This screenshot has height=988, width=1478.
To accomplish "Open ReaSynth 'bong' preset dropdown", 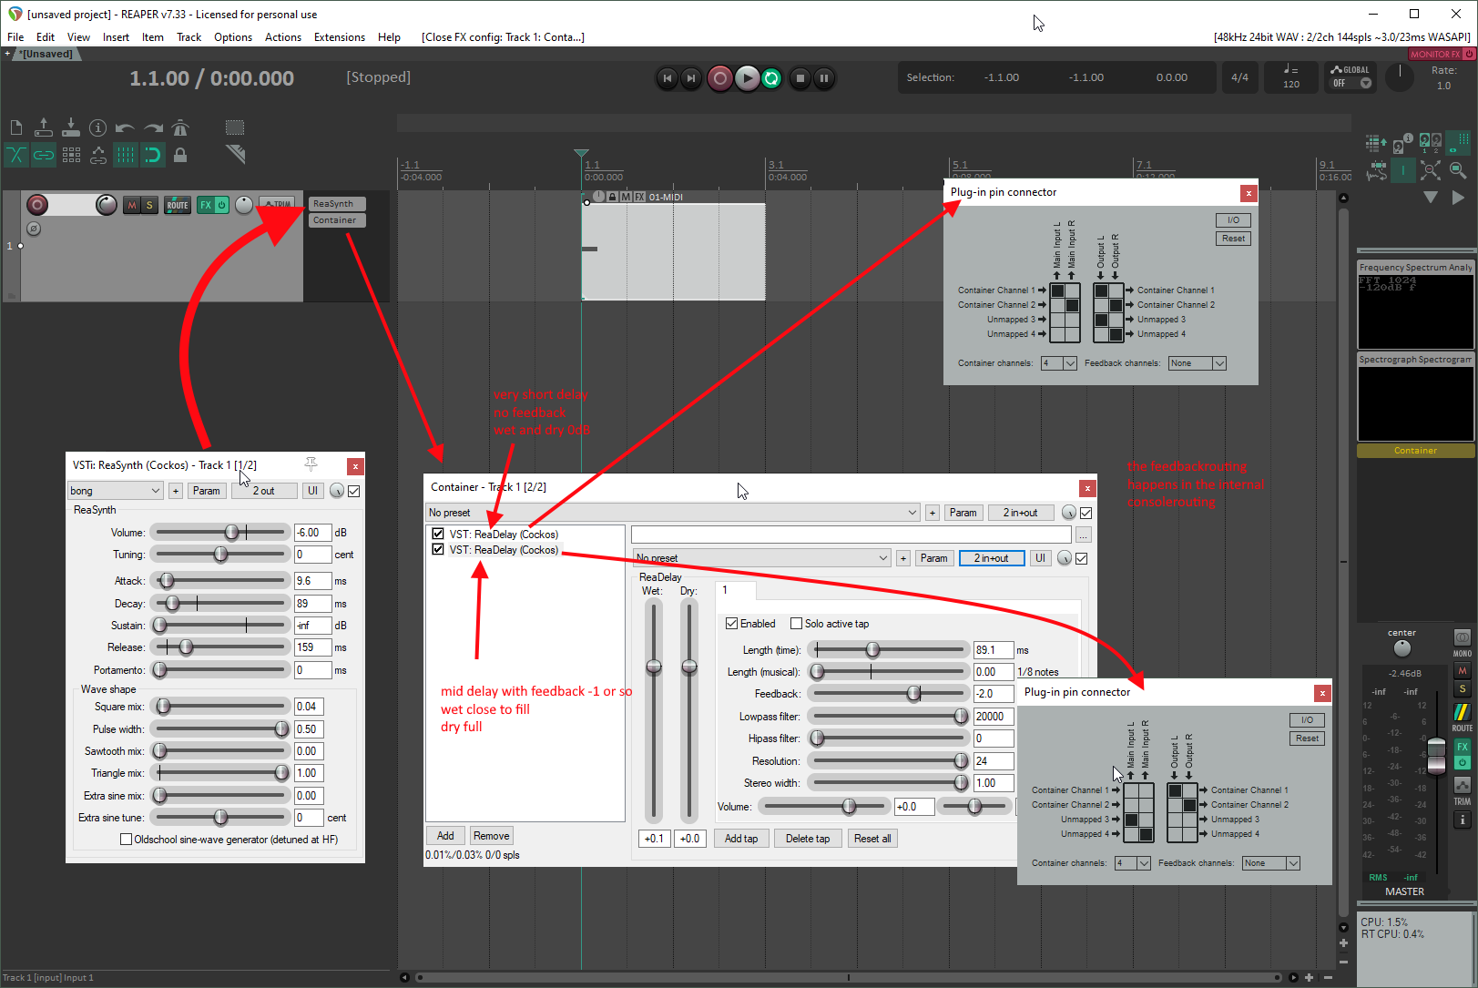I will tap(116, 491).
